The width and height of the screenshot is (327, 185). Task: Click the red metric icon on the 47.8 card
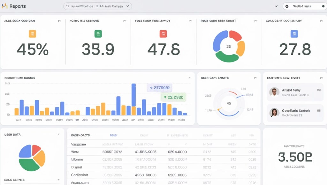(163, 34)
